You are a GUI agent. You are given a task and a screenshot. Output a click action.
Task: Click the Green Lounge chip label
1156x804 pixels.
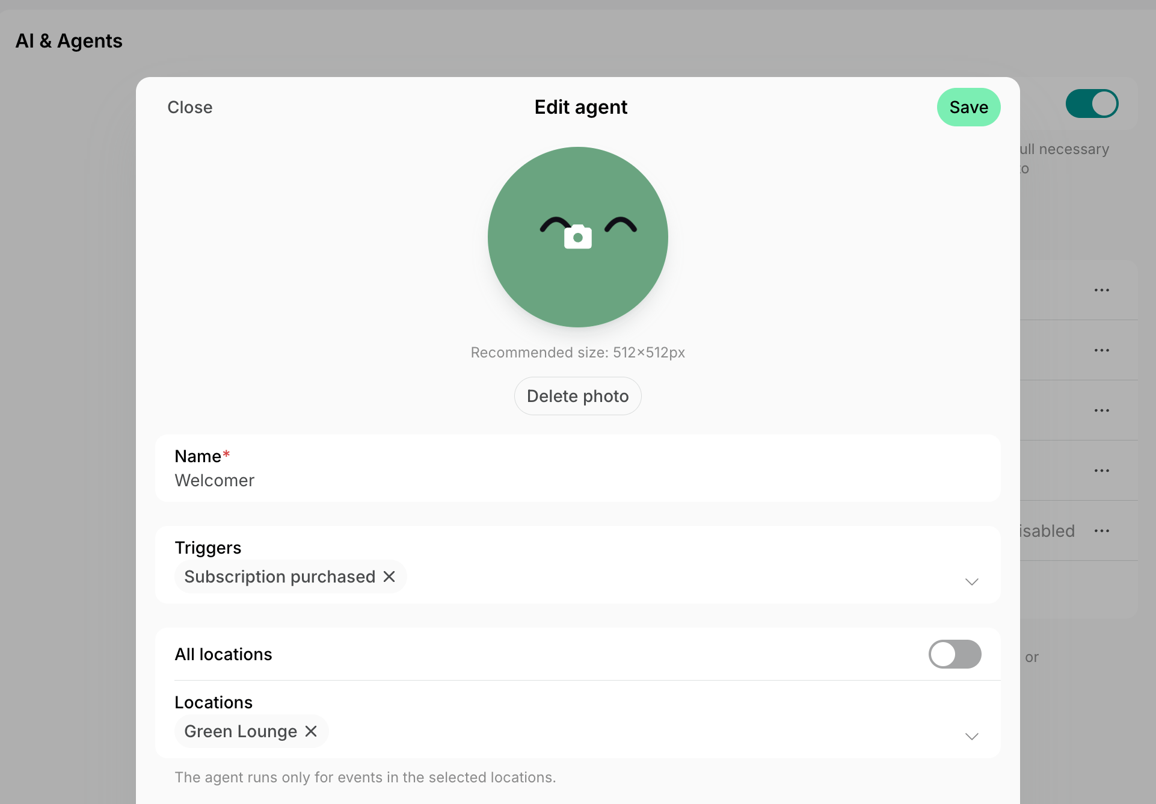coord(241,731)
